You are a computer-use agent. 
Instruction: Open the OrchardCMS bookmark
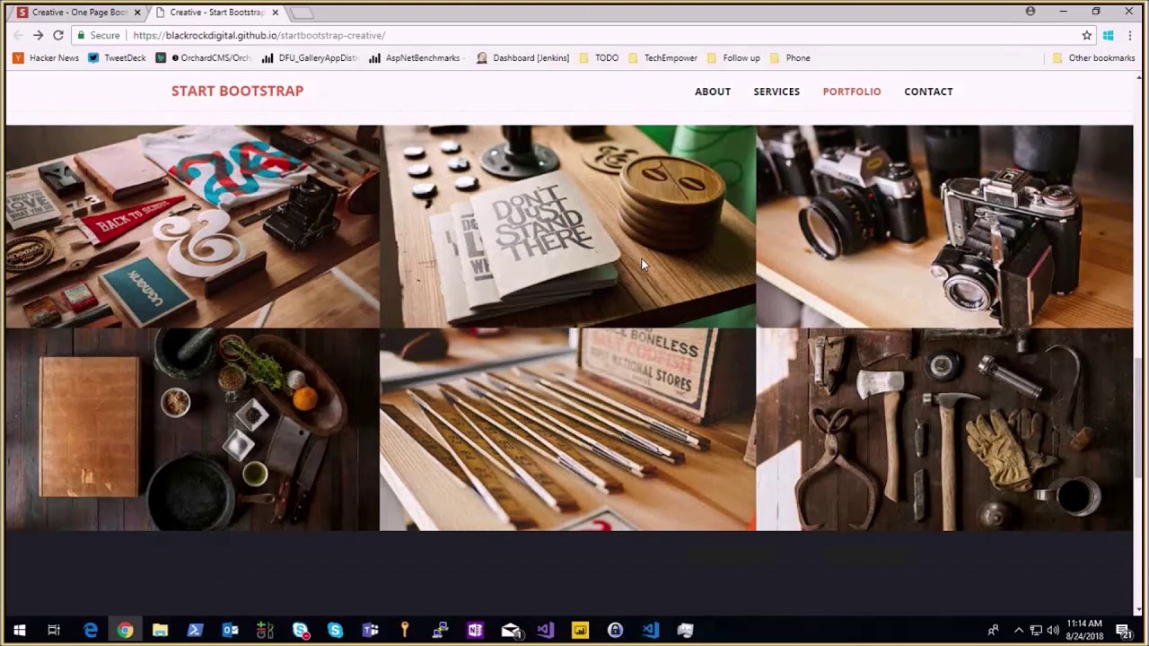(x=203, y=57)
